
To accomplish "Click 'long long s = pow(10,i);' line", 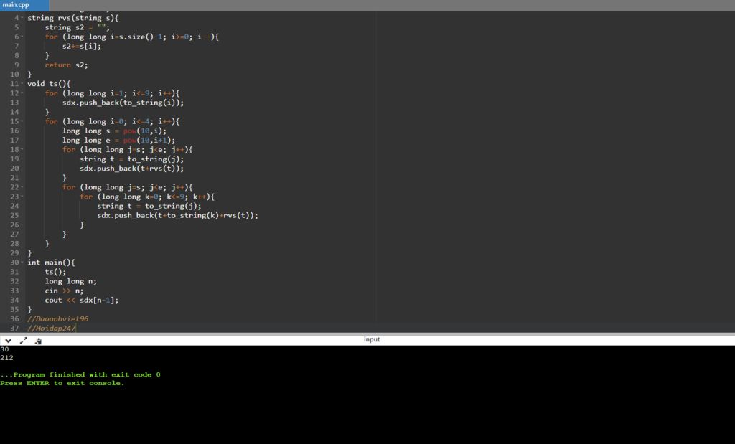I will click(x=114, y=131).
